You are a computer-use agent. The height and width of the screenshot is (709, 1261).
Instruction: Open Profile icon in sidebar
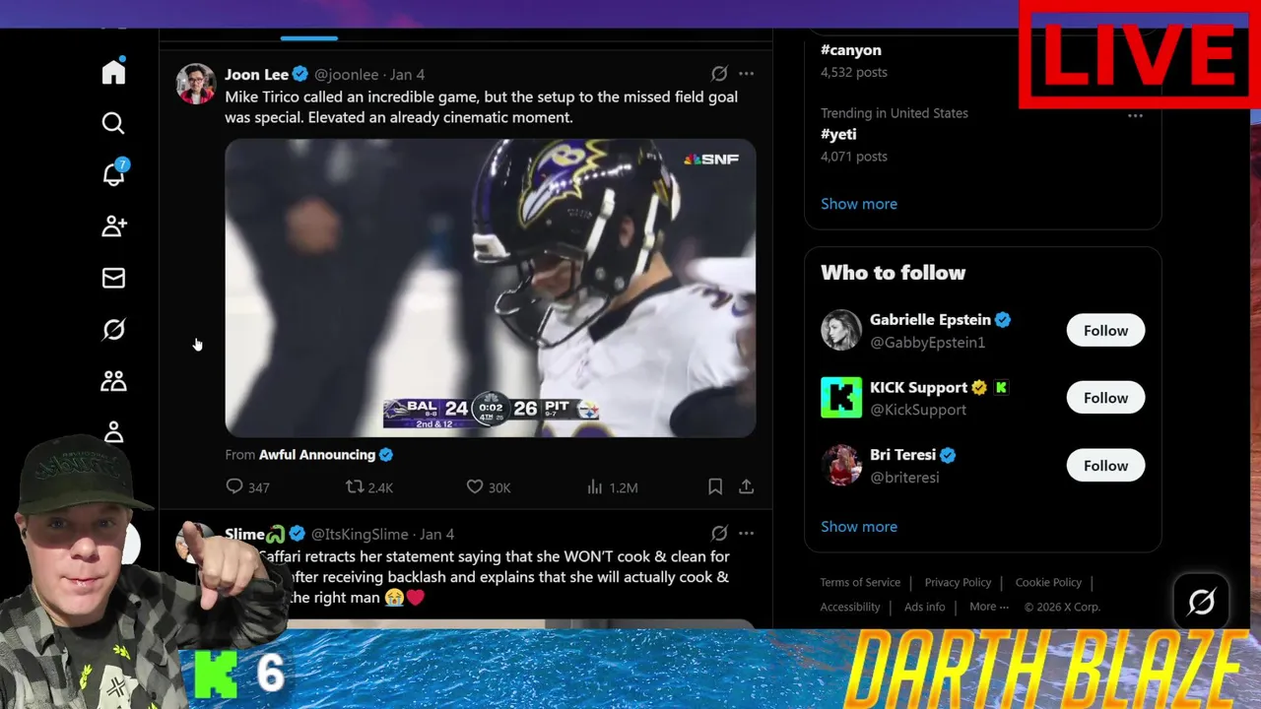coord(113,431)
